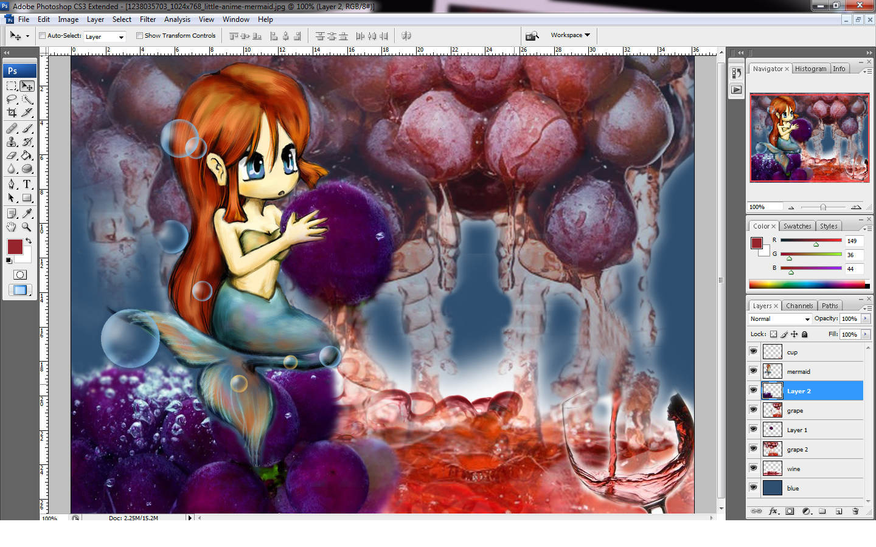Add layer mask from Layers panel

790,511
